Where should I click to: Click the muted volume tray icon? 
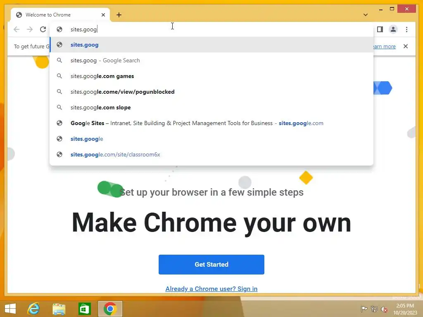coord(384,309)
